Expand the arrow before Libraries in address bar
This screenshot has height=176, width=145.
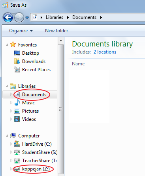point(41,17)
